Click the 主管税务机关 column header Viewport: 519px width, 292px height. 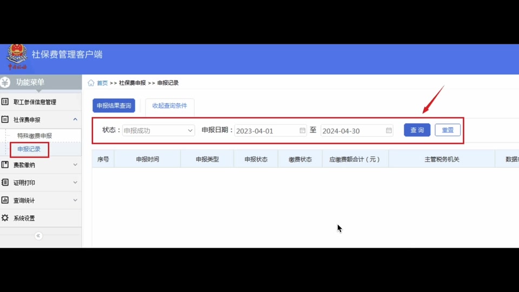pyautogui.click(x=442, y=159)
